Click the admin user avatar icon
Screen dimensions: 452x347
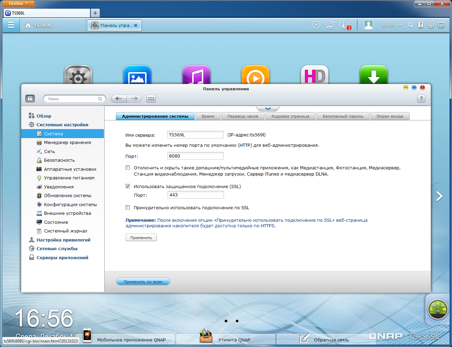(369, 25)
